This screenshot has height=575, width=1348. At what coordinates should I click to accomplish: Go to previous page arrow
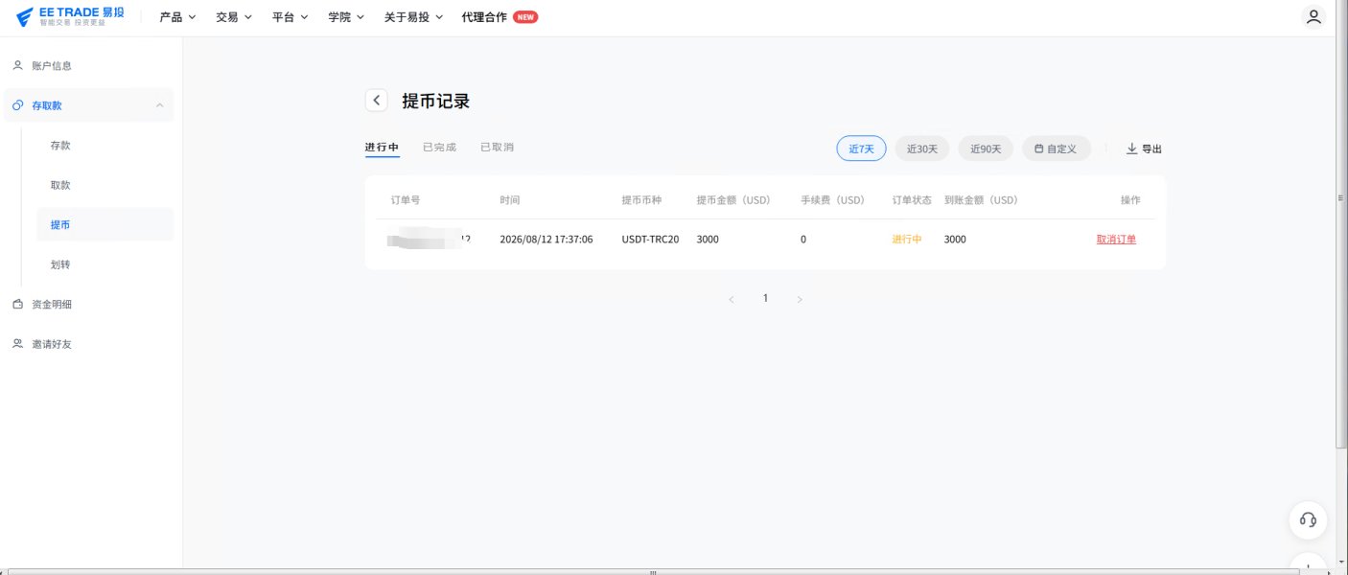(x=732, y=299)
